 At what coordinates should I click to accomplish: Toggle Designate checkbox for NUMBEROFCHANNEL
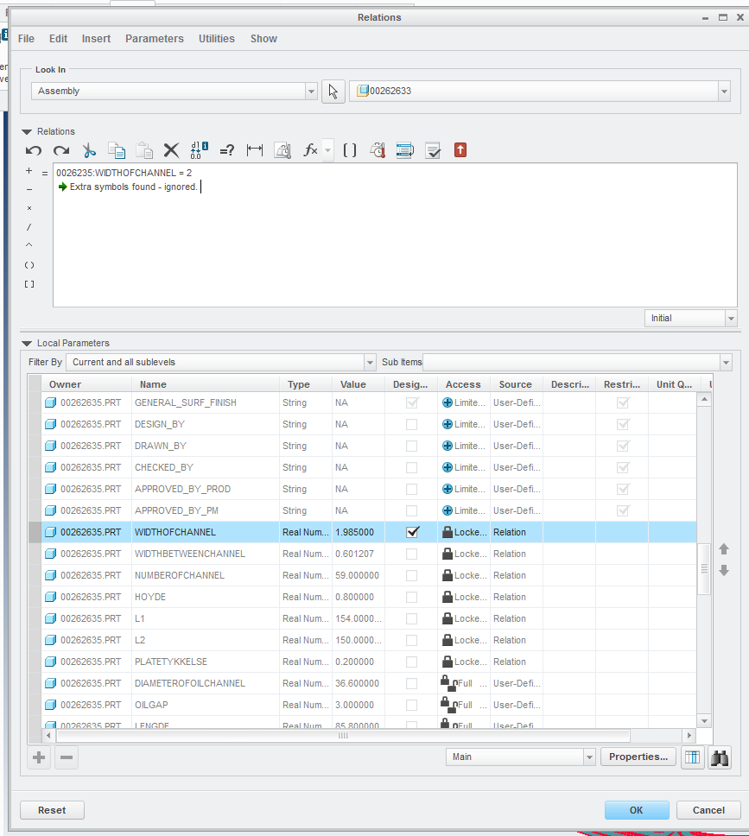(412, 575)
